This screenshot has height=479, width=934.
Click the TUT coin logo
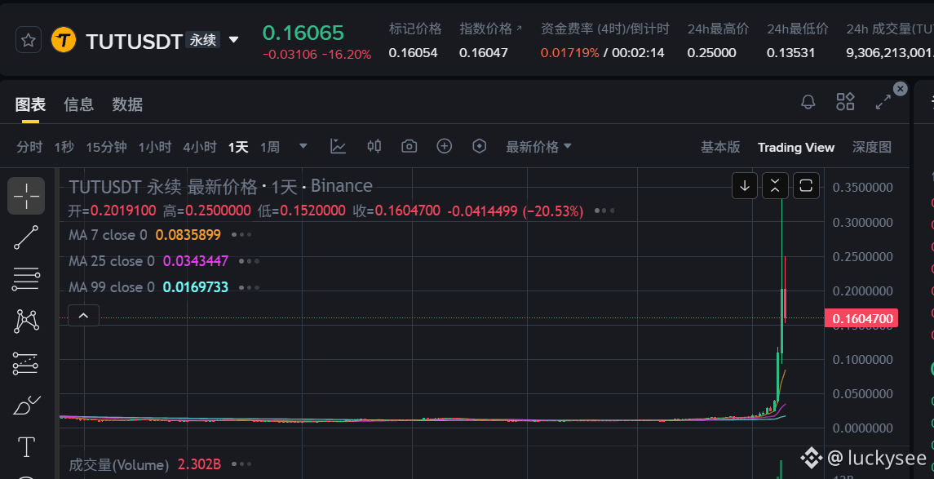tap(63, 41)
